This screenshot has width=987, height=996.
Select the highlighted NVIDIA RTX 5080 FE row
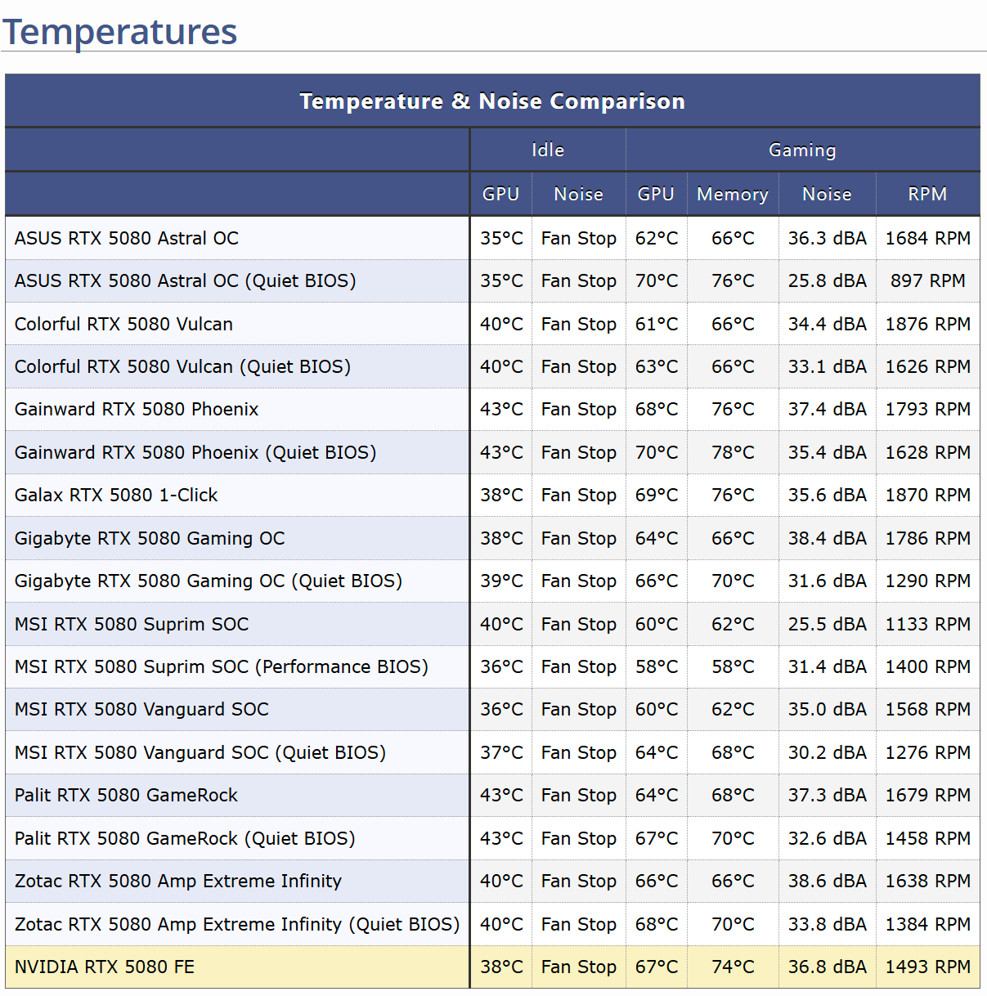[x=105, y=967]
